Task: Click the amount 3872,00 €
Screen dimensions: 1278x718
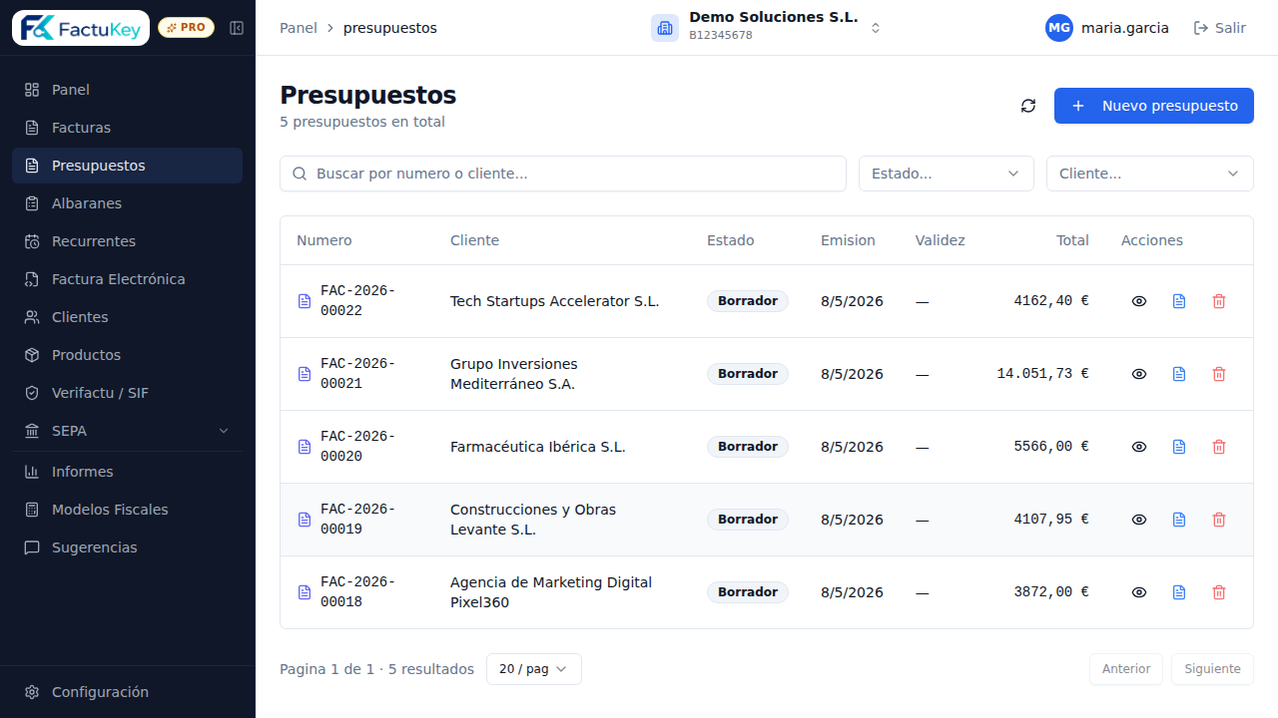Action: (x=1051, y=592)
